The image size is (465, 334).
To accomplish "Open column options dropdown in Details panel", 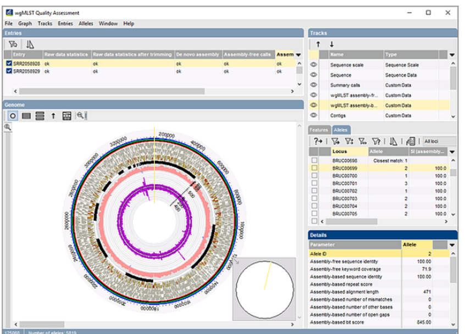I will (452, 245).
